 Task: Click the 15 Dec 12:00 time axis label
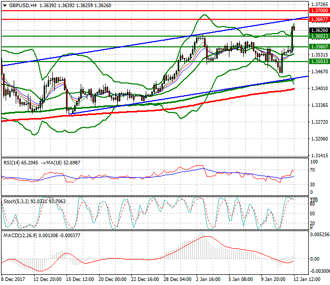(80, 279)
